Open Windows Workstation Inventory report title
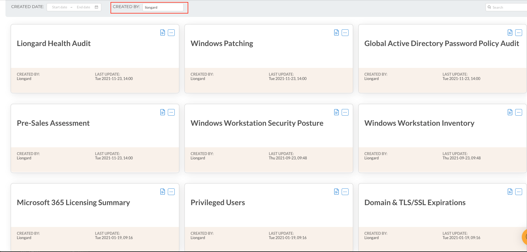Viewport: 527px width, 252px height. (419, 123)
